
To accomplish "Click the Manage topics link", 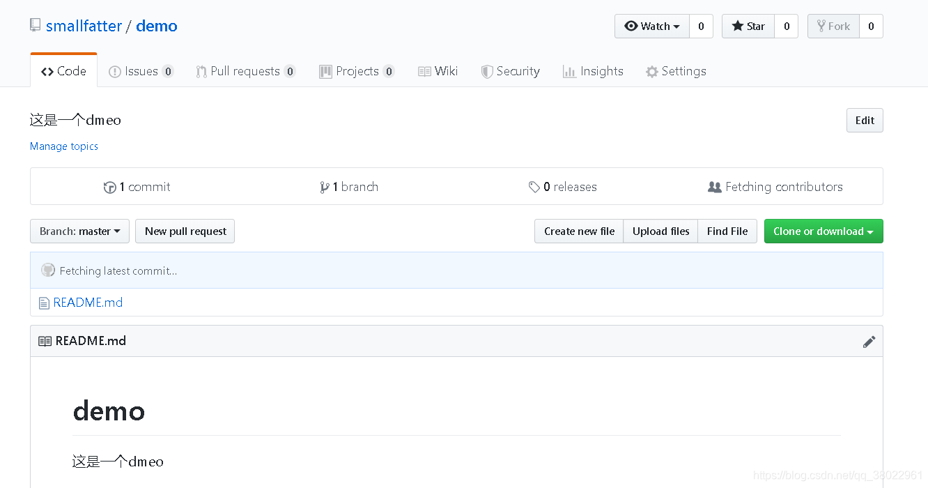I will coord(64,146).
